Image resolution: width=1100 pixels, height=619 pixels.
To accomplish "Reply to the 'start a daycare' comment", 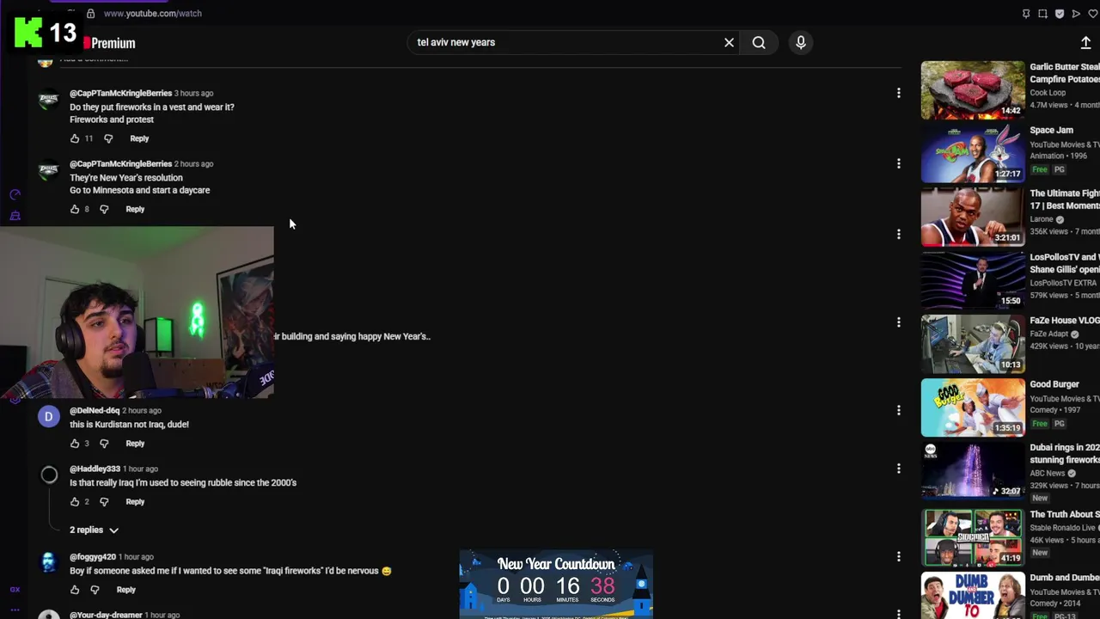I will click(135, 209).
